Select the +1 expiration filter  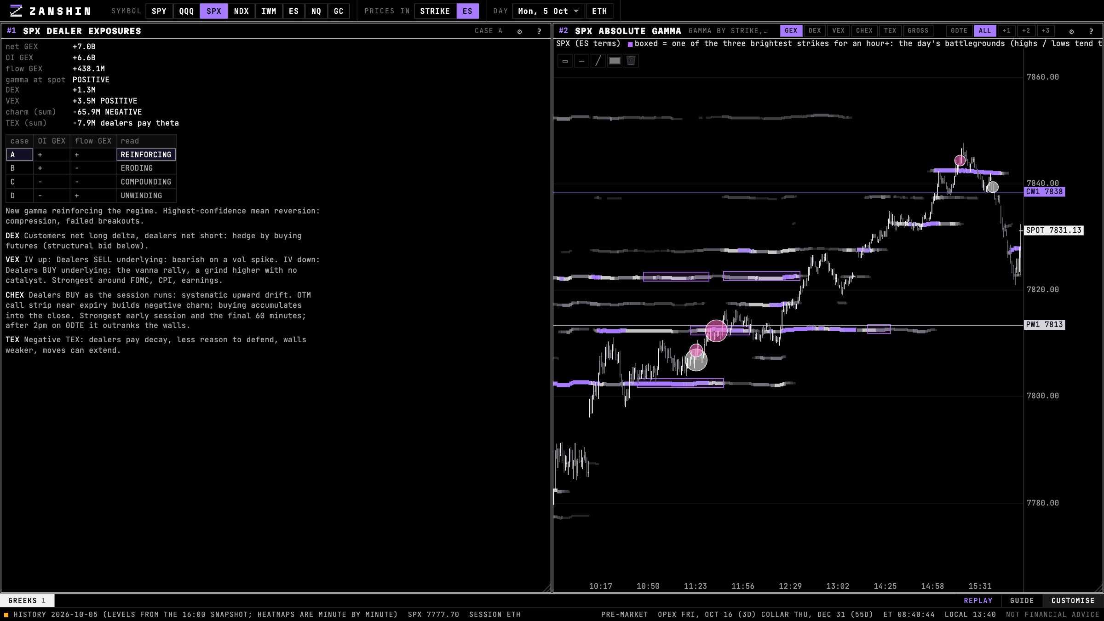click(x=1006, y=31)
